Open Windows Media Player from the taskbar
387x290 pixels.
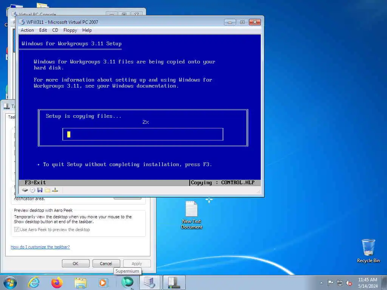103,282
